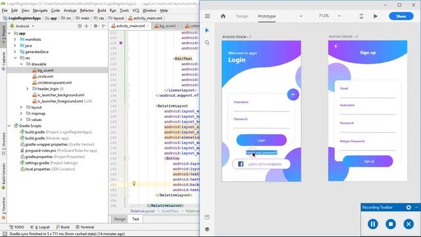The image size is (421, 237).
Task: Open the Refactor menu
Action: click(87, 11)
